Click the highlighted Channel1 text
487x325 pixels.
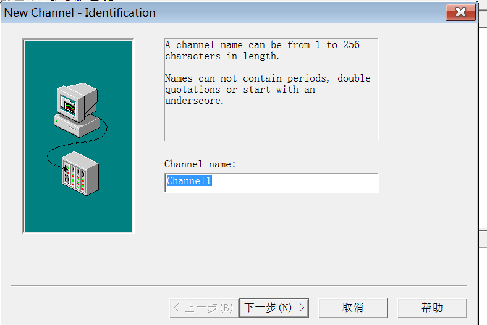189,182
